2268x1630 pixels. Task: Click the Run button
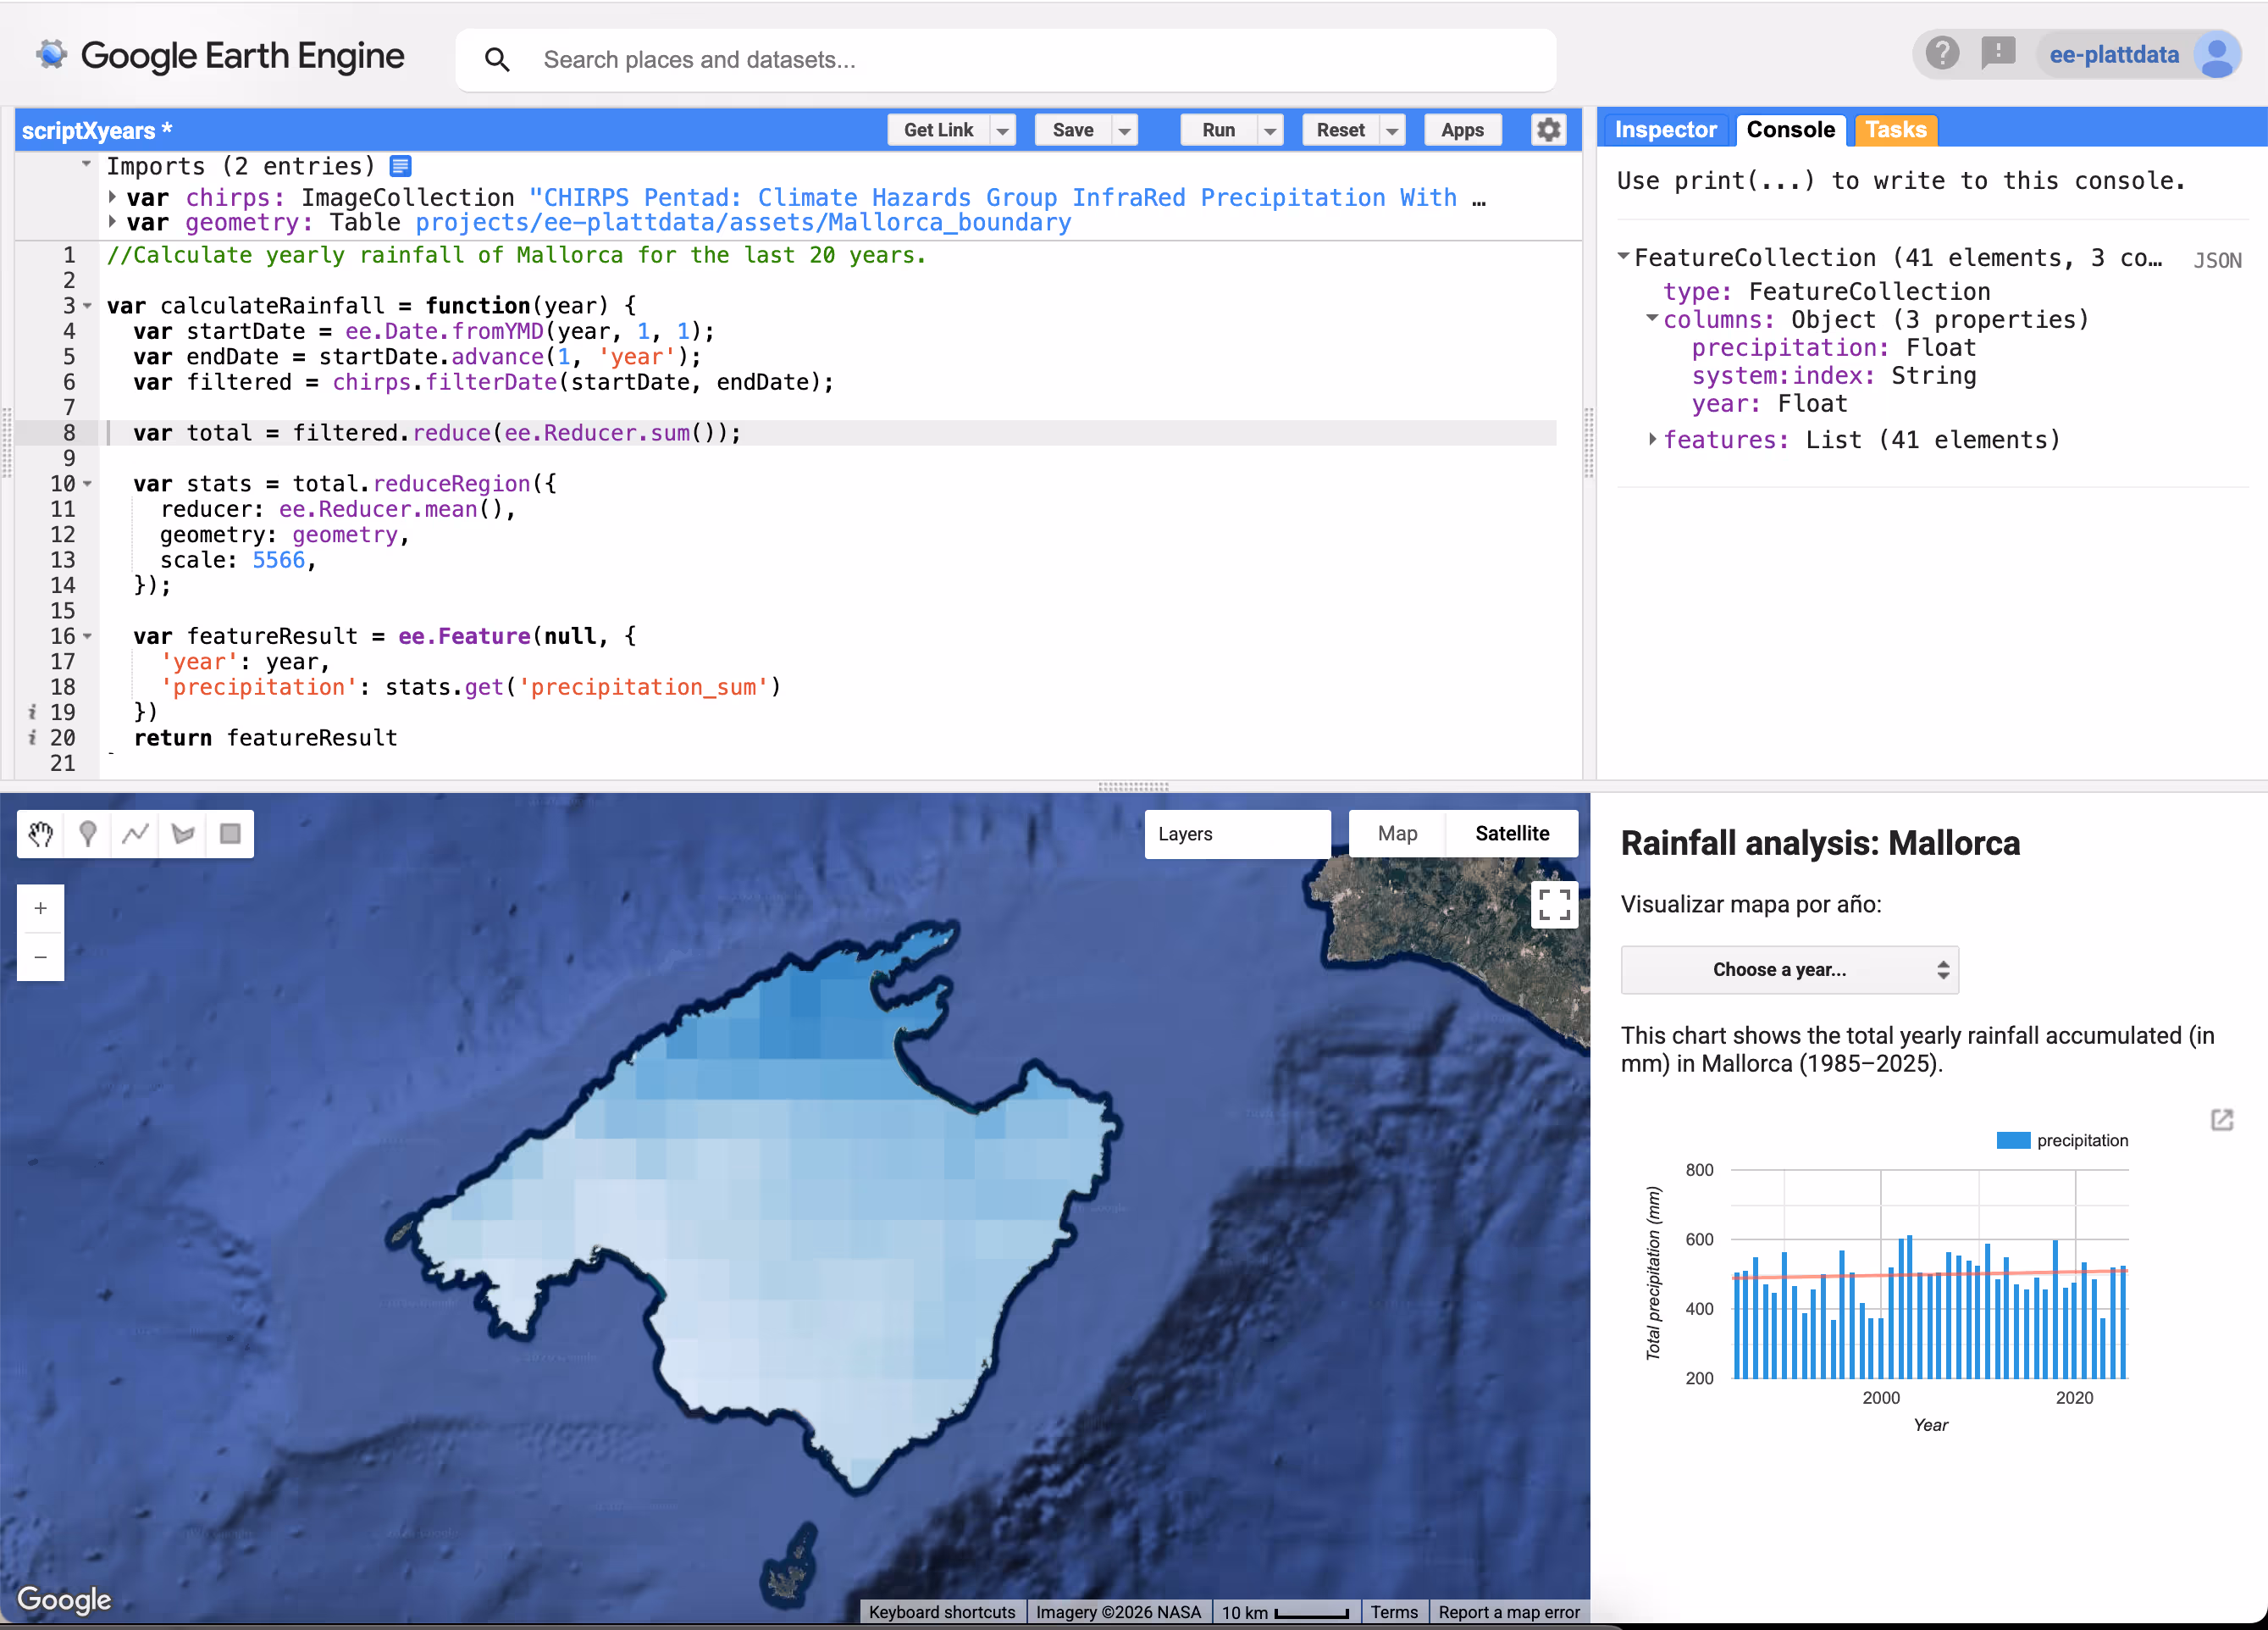click(x=1218, y=130)
